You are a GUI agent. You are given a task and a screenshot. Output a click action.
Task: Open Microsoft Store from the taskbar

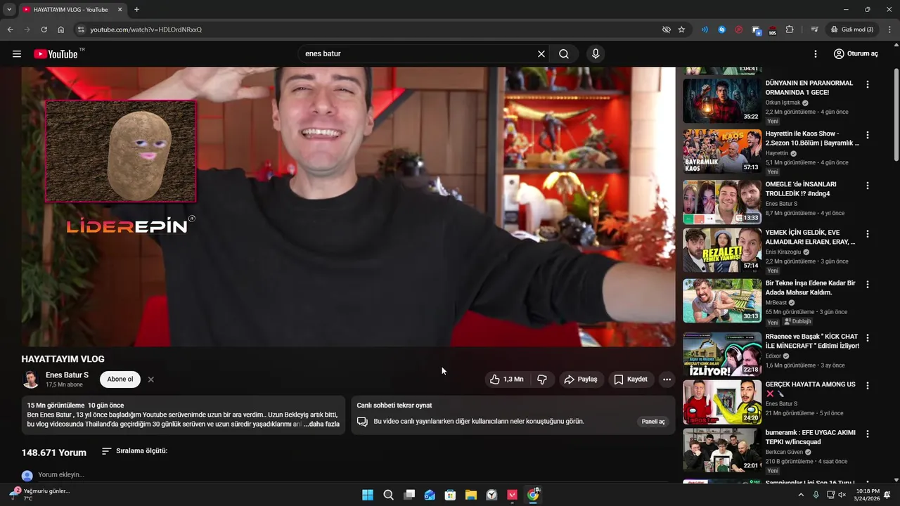(450, 495)
